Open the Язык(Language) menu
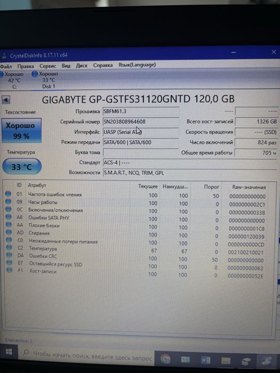 click(137, 64)
